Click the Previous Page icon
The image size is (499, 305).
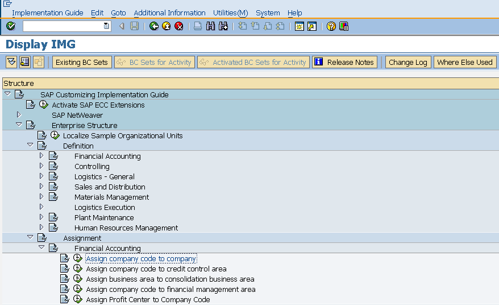click(x=255, y=26)
